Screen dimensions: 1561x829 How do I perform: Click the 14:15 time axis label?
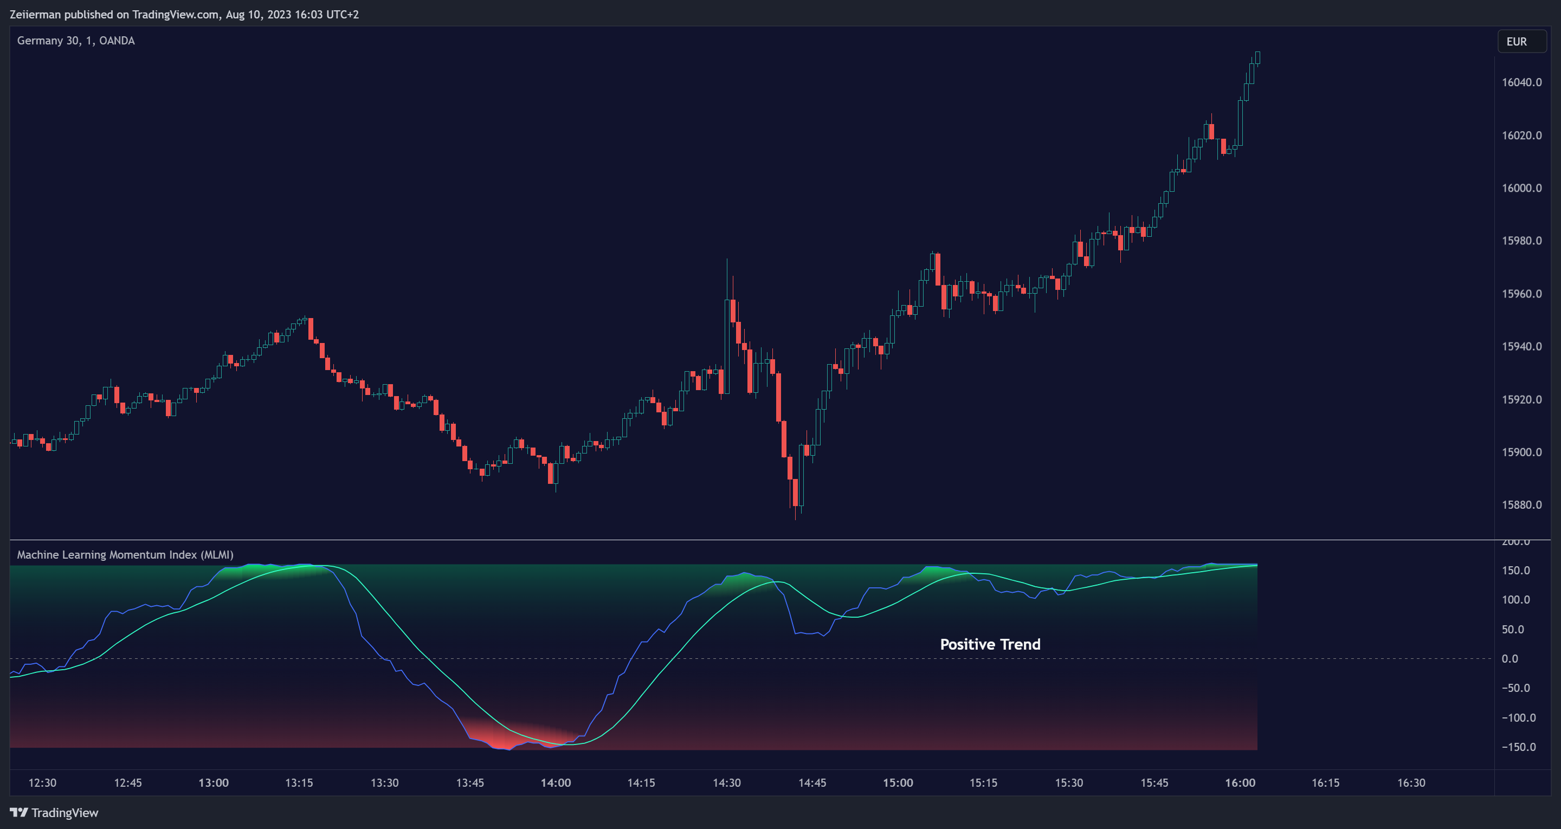[x=641, y=783]
